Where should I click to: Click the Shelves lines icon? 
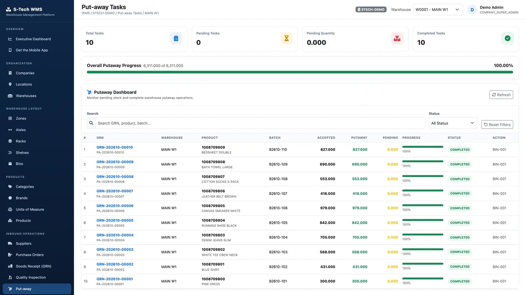[10, 153]
